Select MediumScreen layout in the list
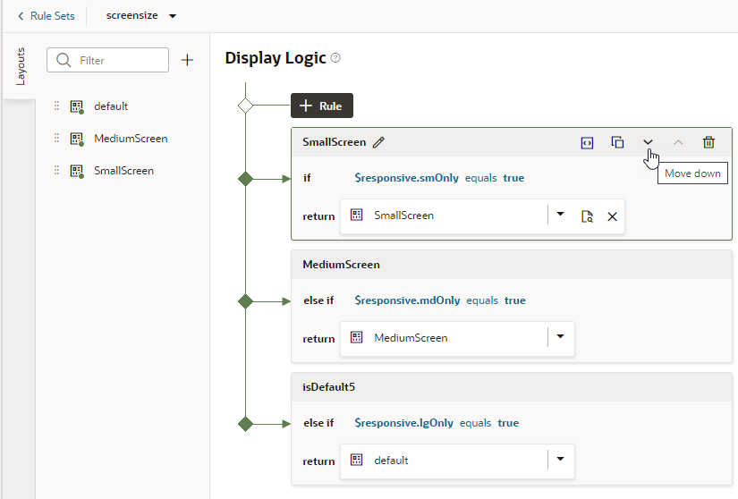The height and width of the screenshot is (499, 738). (x=130, y=139)
